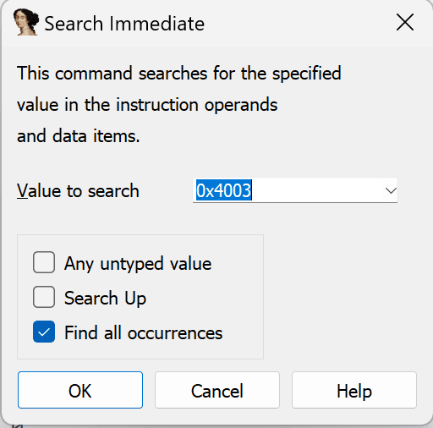
Task: Close the Search Immediate dialog
Action: (405, 22)
